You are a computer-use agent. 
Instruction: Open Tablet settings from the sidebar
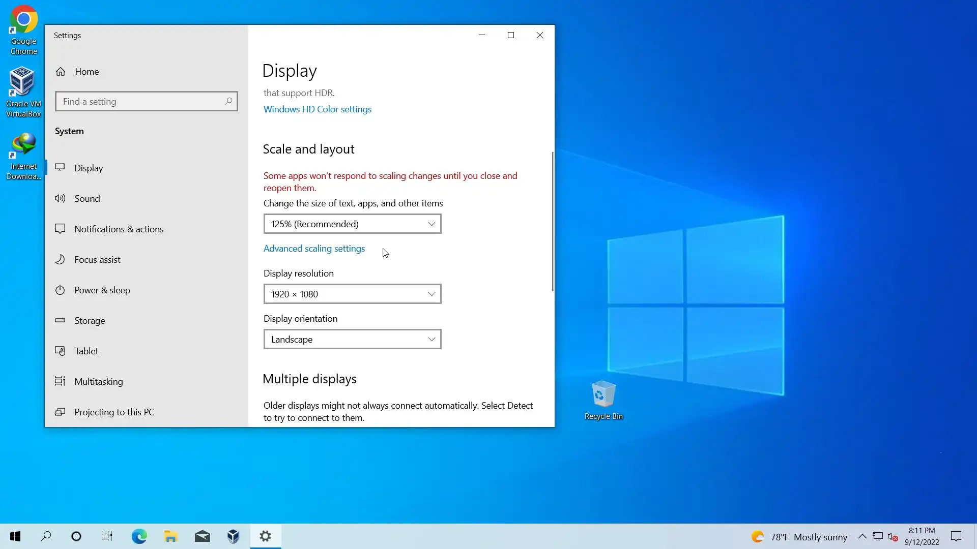(87, 351)
